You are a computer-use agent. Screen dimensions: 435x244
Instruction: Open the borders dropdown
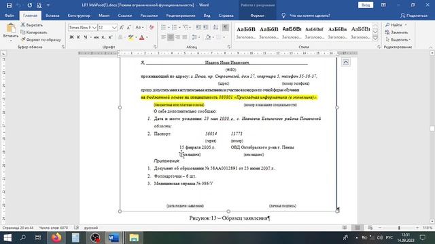point(224,37)
